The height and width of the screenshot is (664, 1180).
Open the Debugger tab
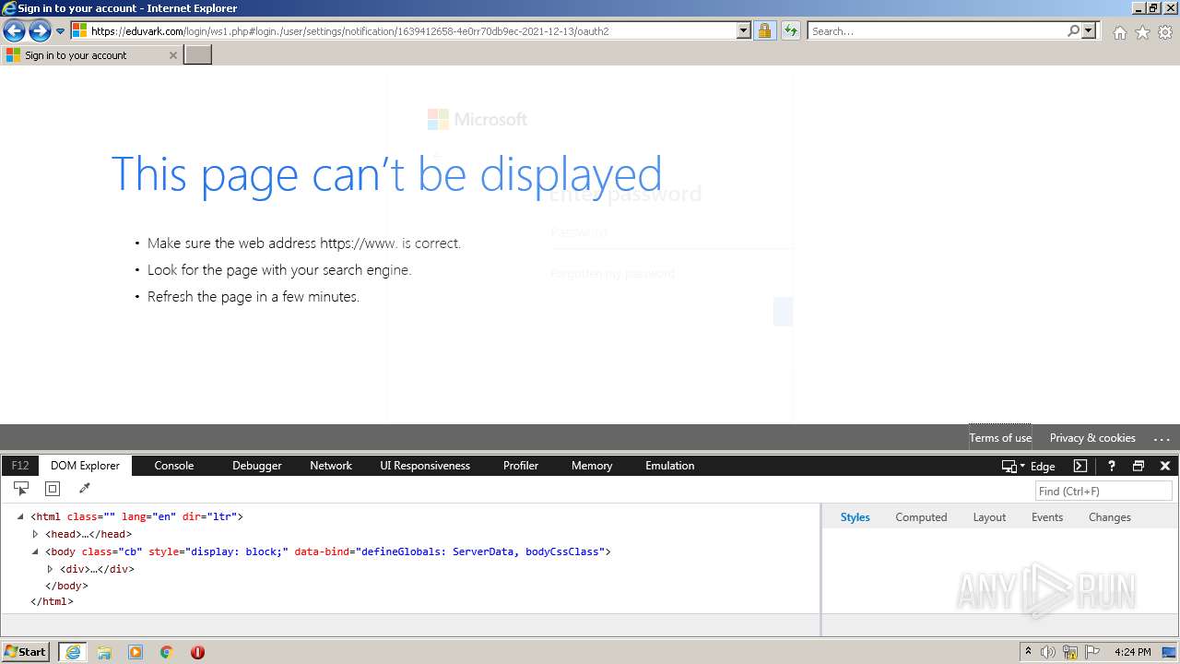tap(257, 466)
